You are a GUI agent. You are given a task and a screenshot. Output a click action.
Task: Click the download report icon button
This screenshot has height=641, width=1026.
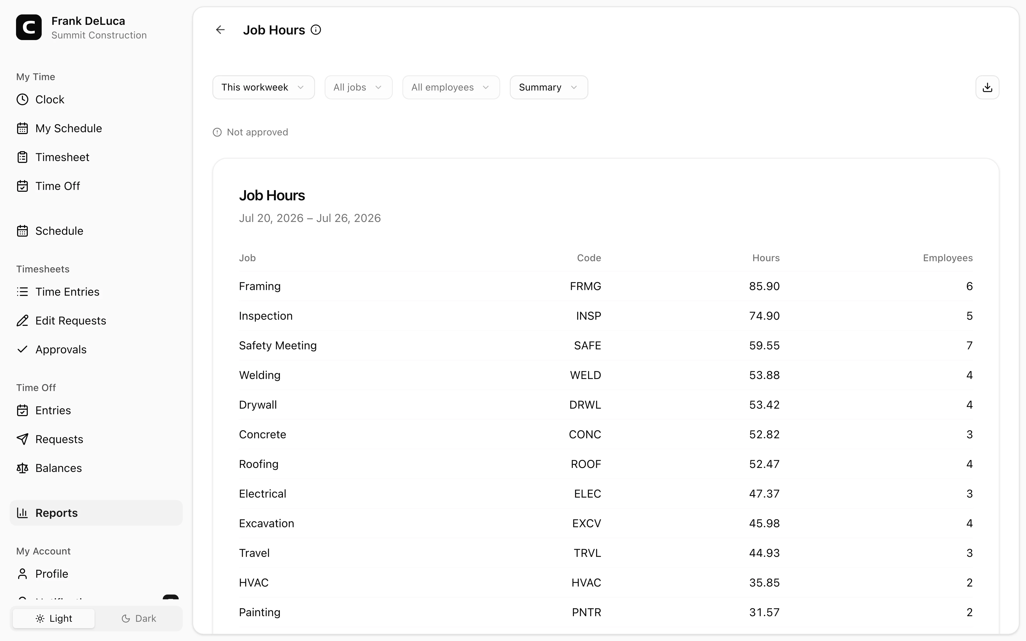point(988,87)
